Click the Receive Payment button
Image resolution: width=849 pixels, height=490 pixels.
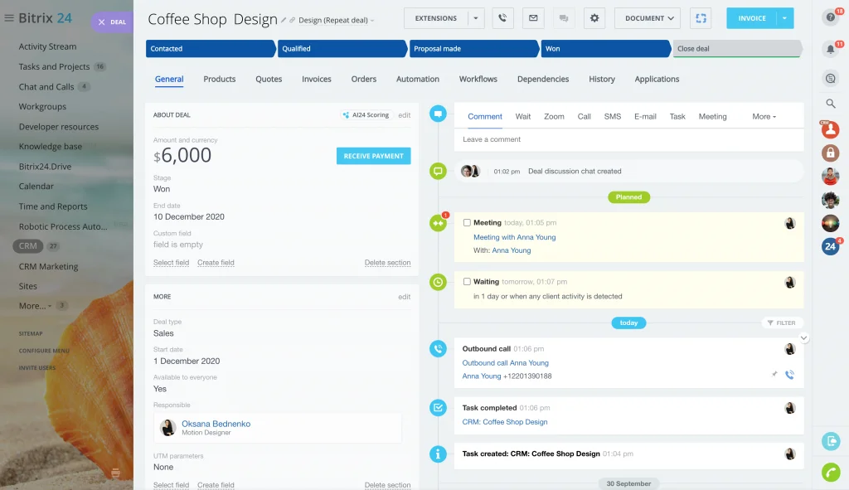tap(373, 156)
